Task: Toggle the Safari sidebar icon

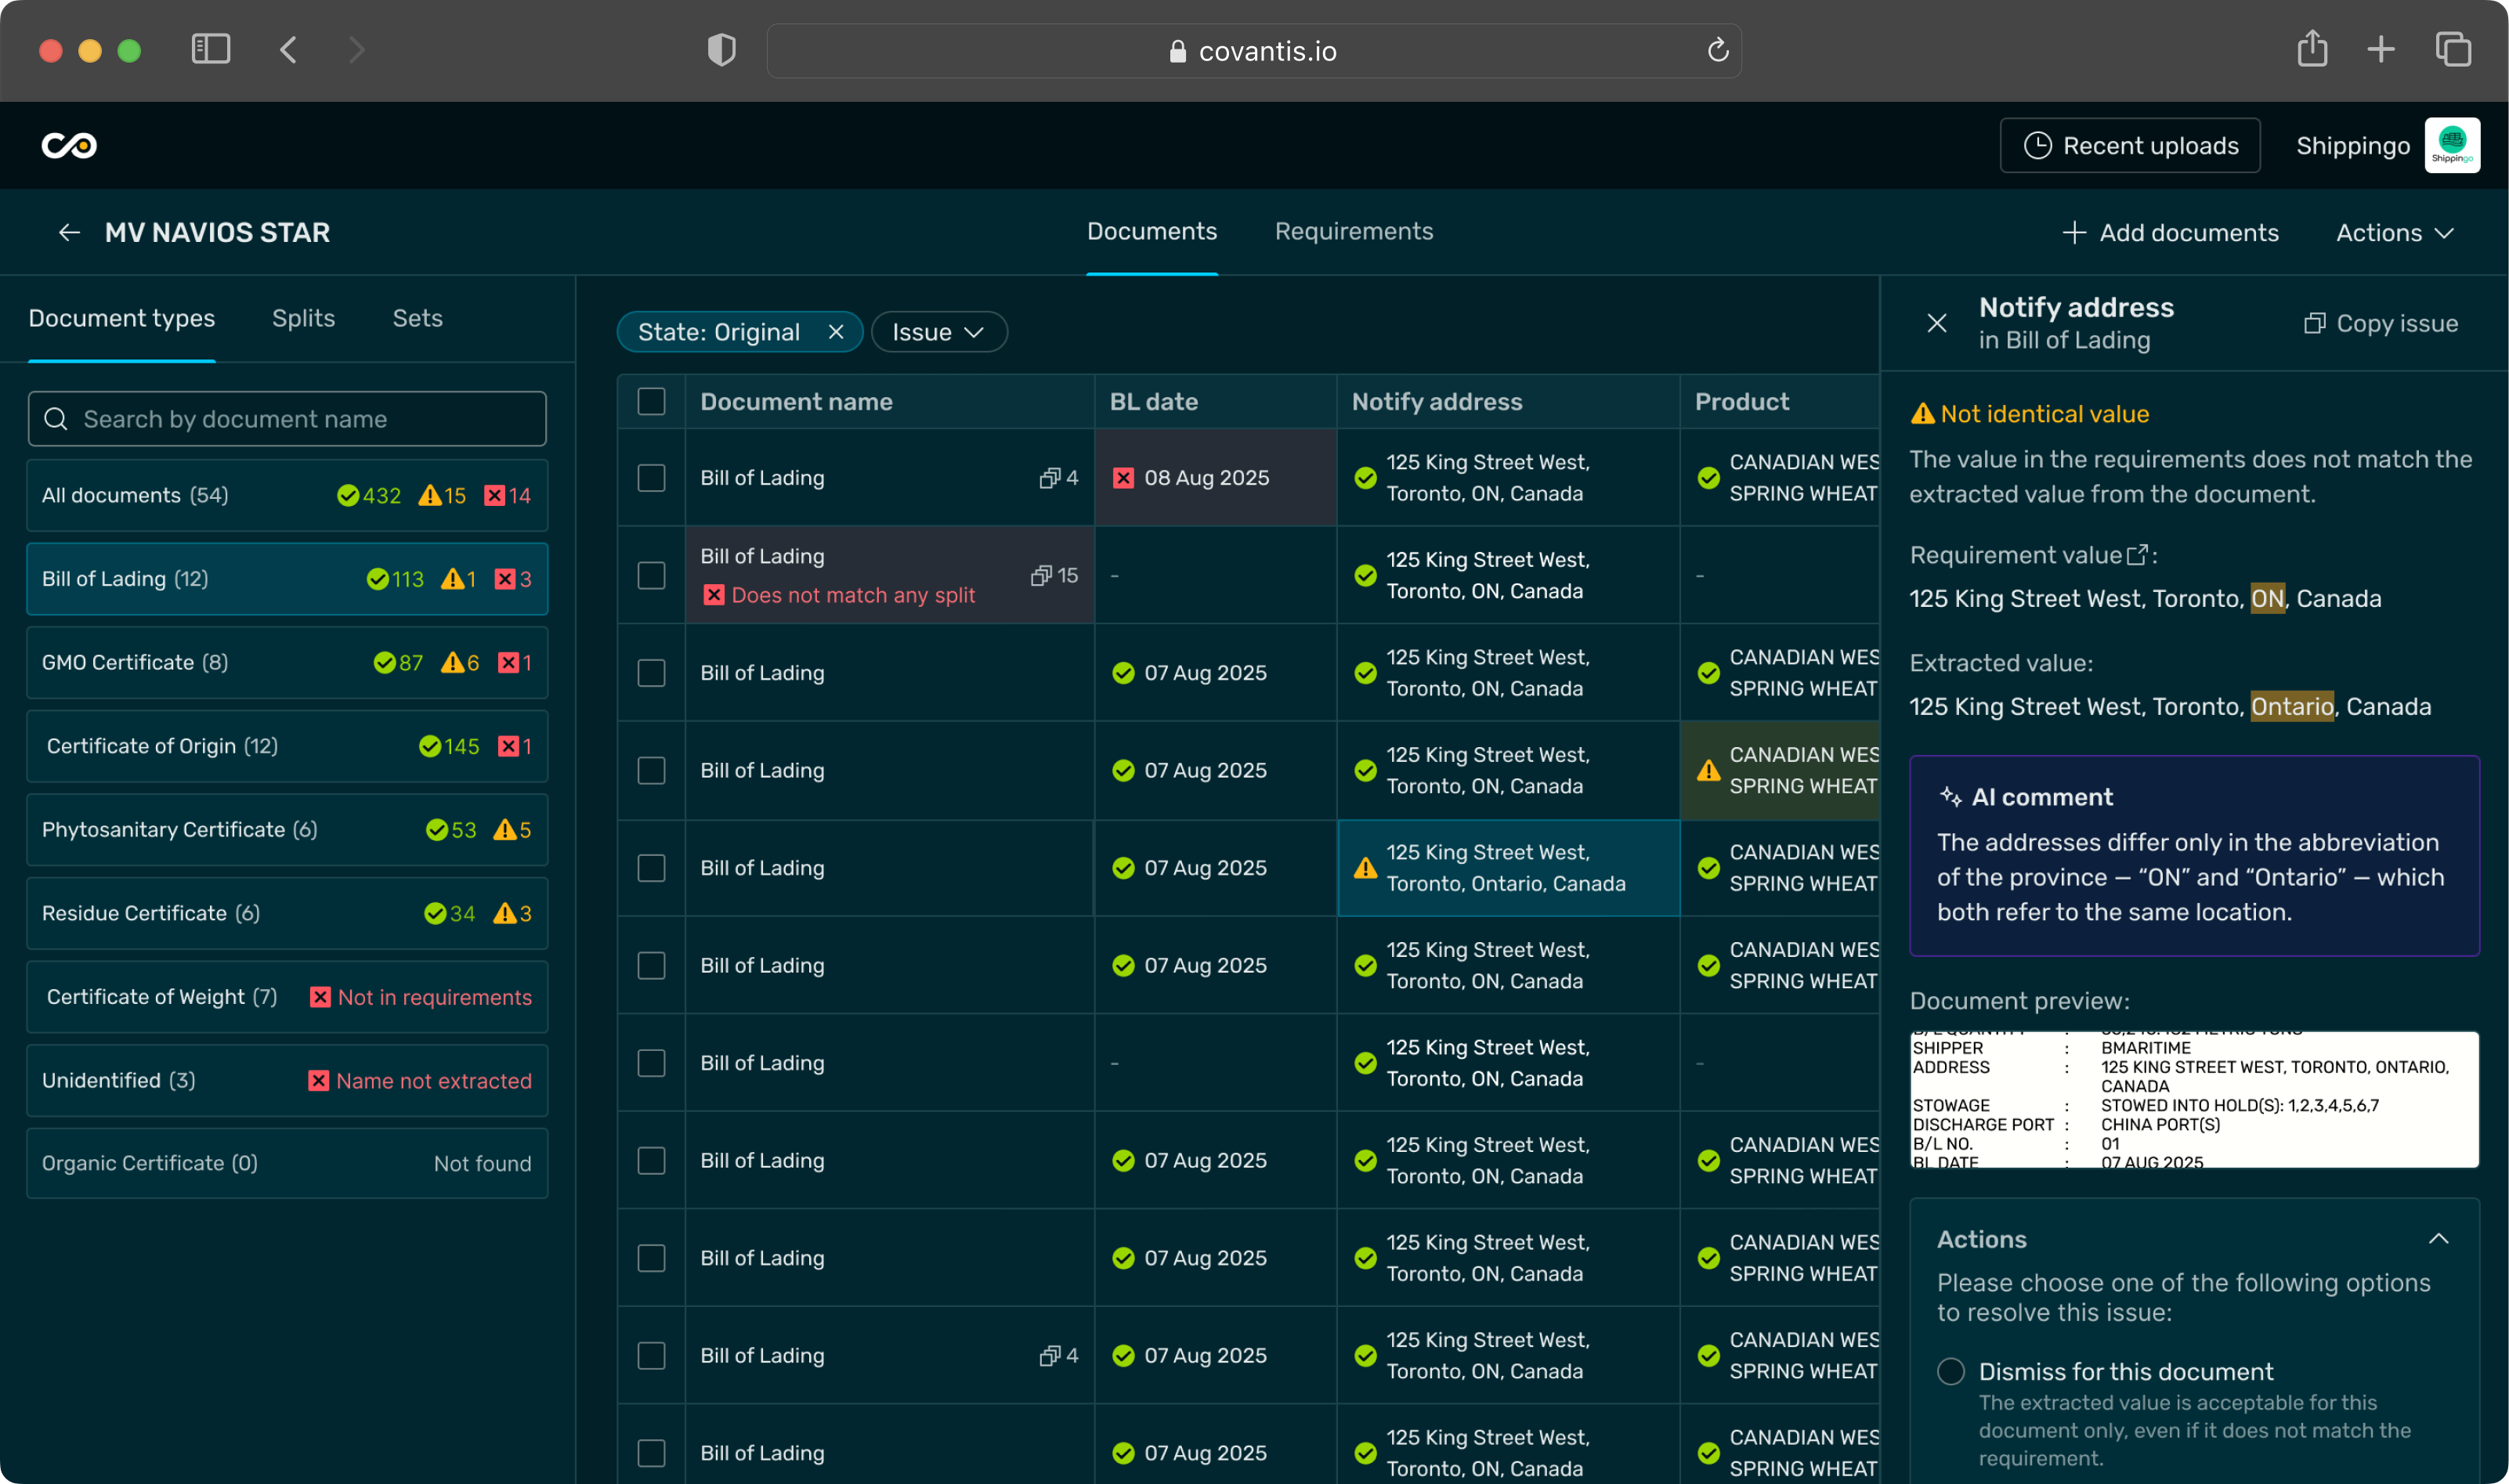Action: 211,50
